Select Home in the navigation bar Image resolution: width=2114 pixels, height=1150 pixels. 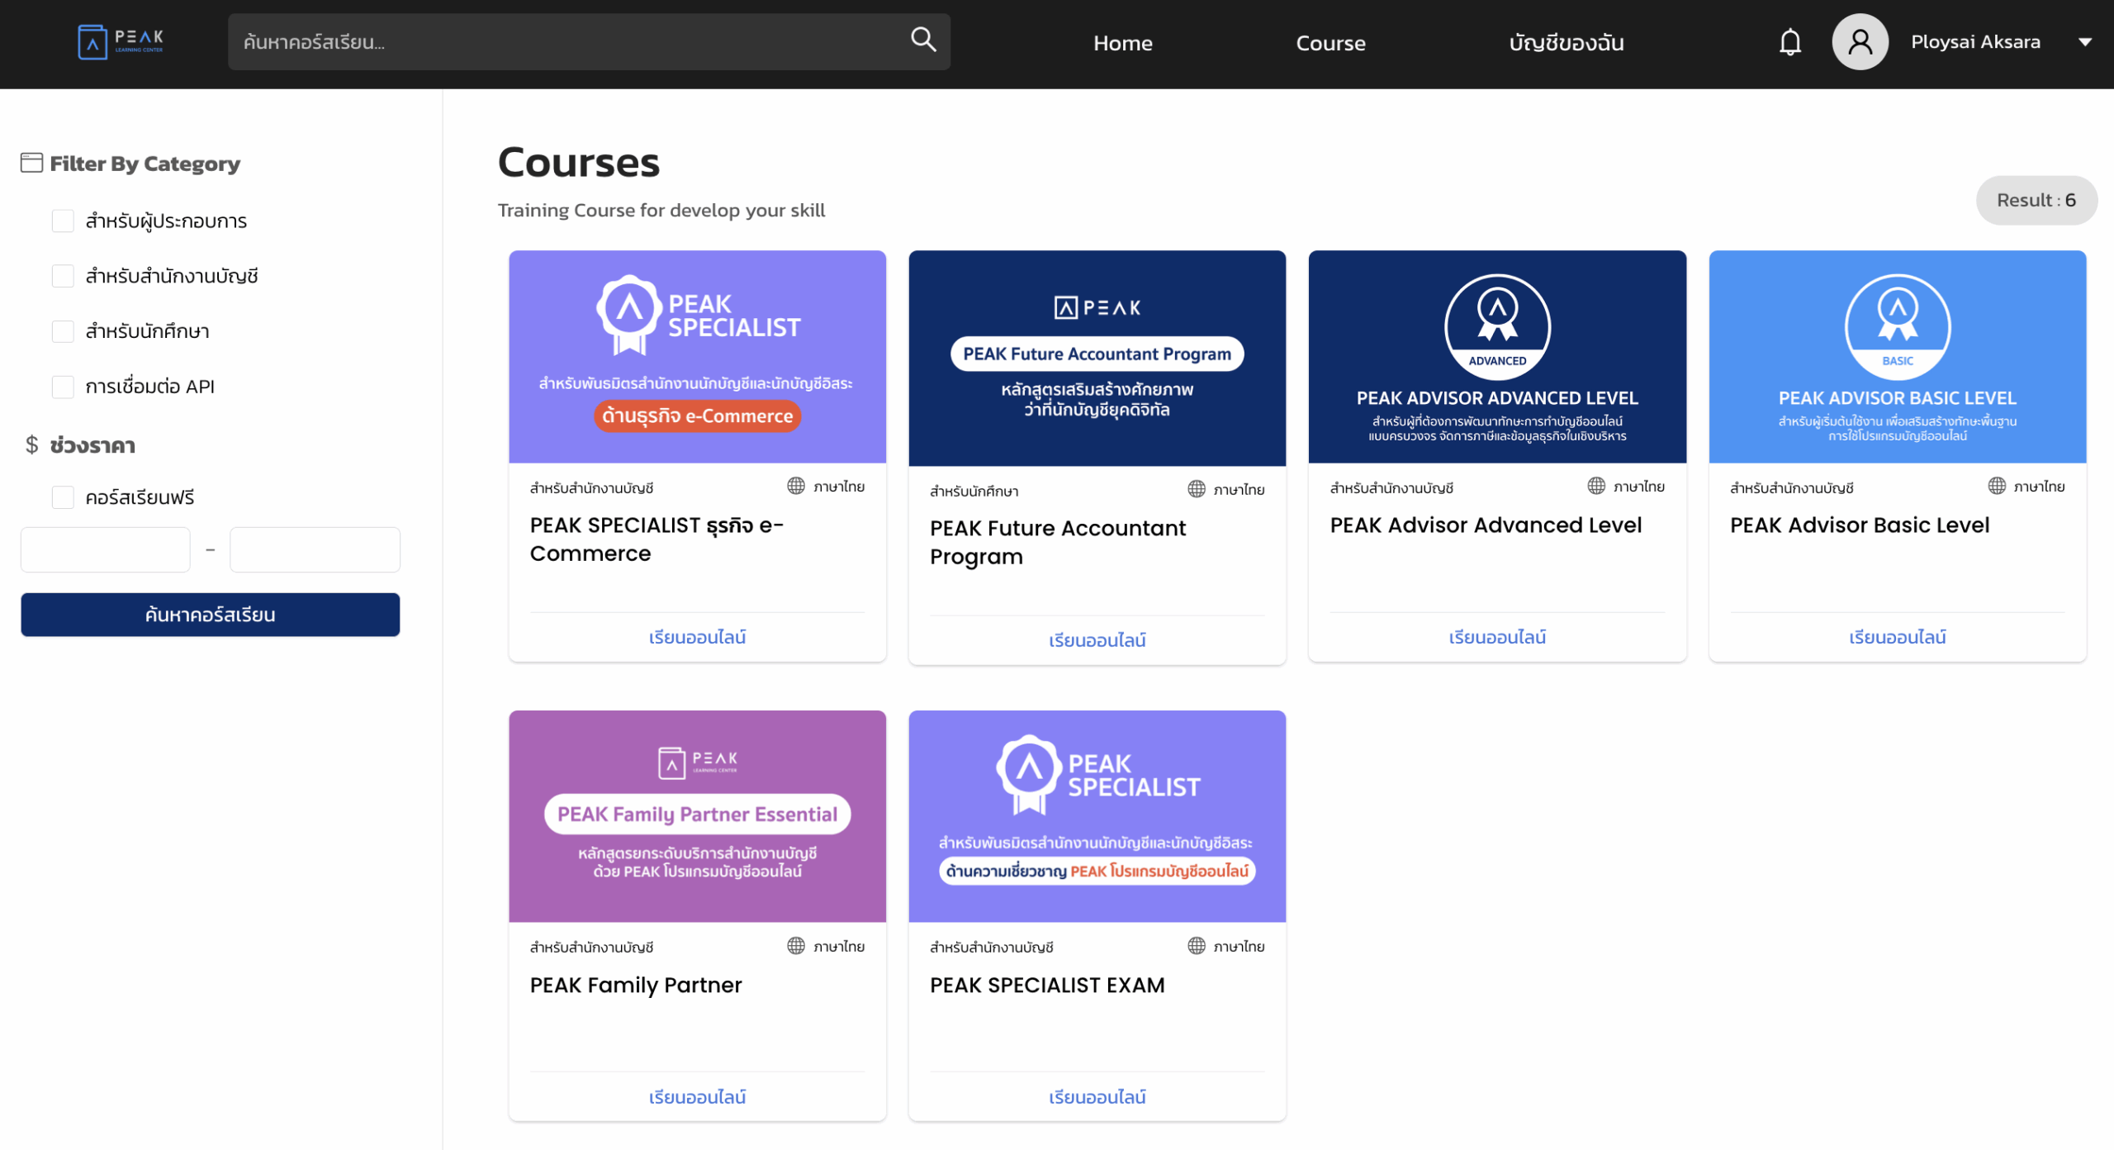pyautogui.click(x=1122, y=42)
